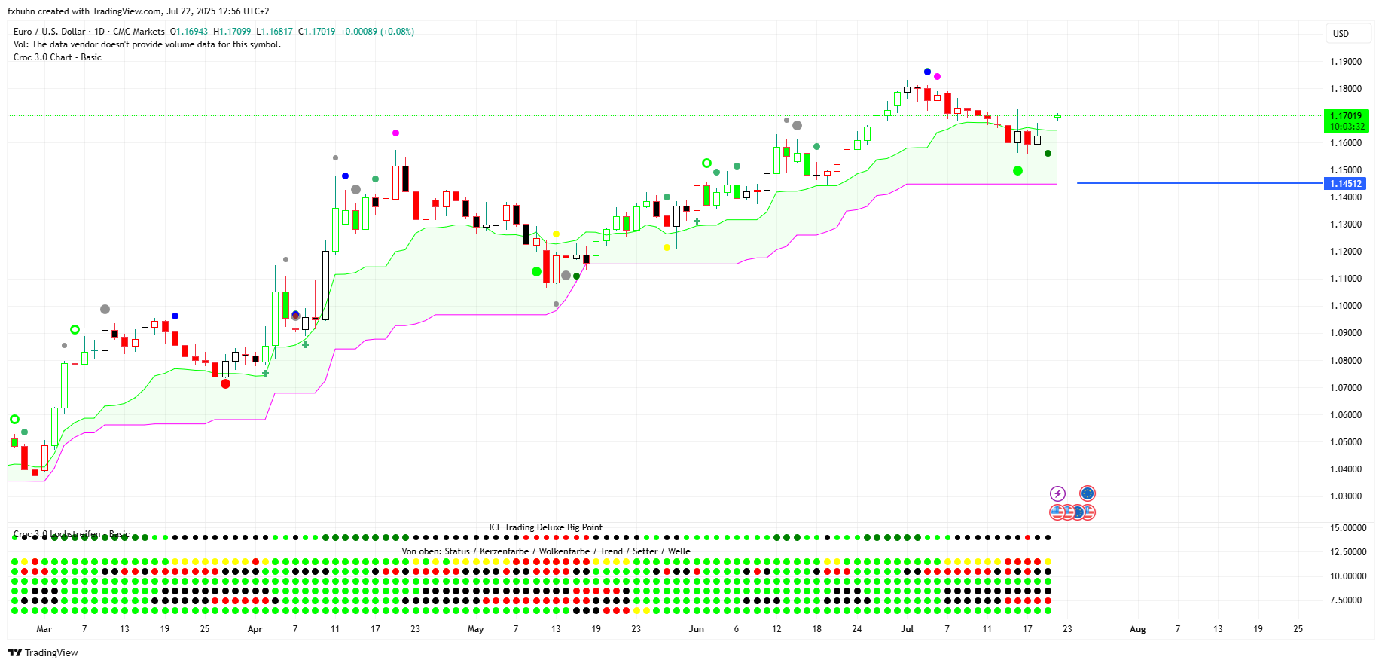Select the Croc 3.0 Lochstreifen - Basic legend
The height and width of the screenshot is (666, 1382).
[72, 534]
